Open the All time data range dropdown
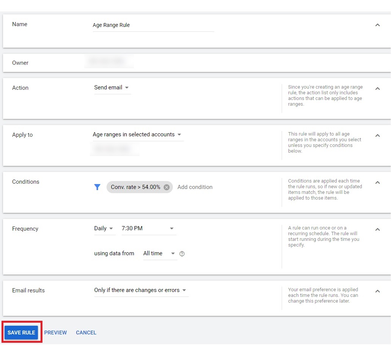 160,254
